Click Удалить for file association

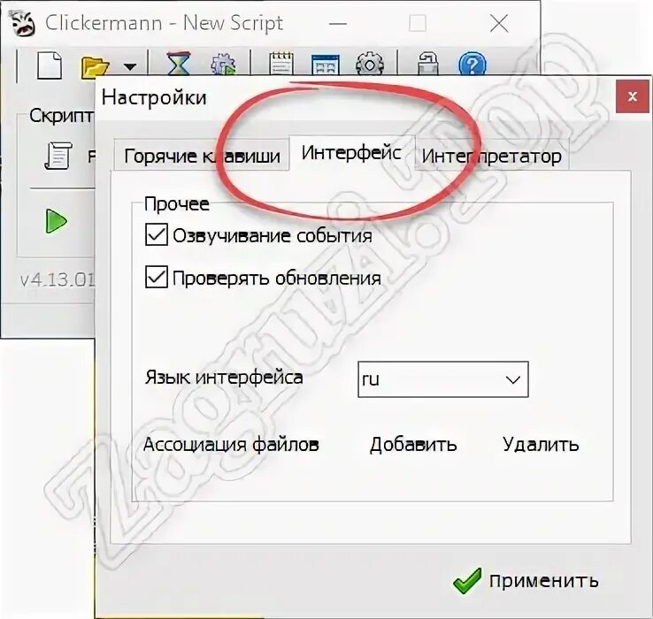541,445
